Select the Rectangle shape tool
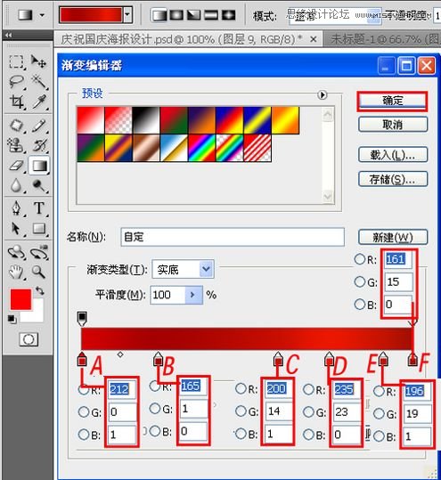Image resolution: width=441 pixels, height=480 pixels. (x=39, y=228)
